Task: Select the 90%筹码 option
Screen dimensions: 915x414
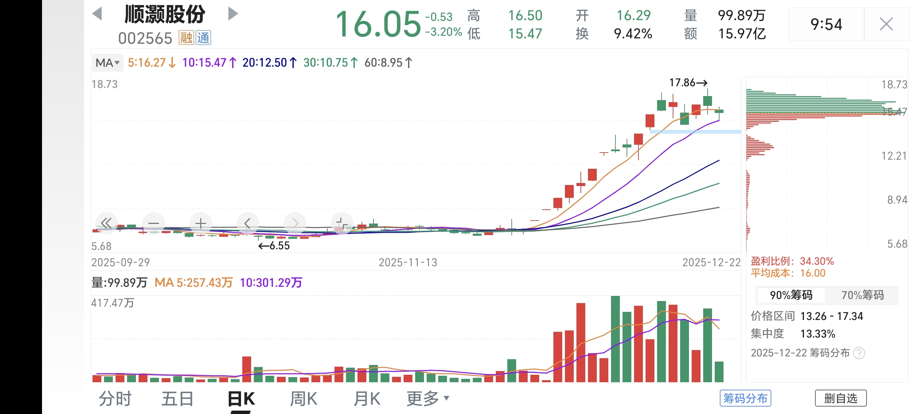Action: (791, 295)
